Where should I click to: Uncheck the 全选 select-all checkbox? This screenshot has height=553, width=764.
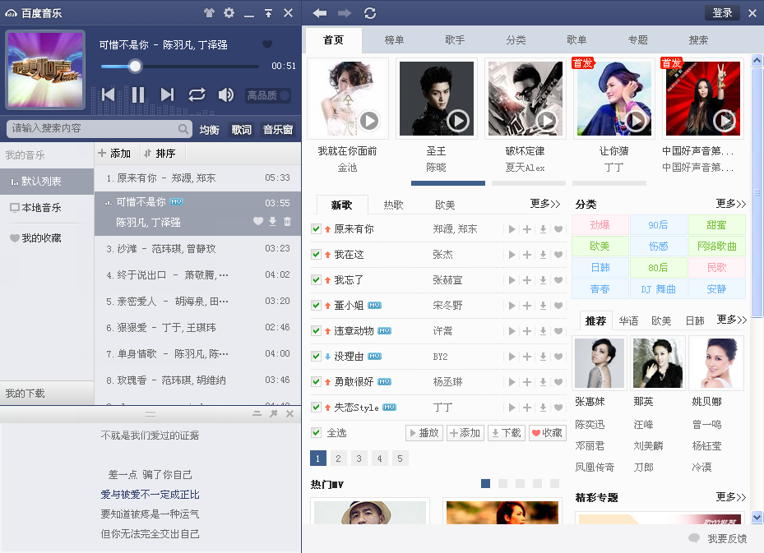click(x=315, y=432)
